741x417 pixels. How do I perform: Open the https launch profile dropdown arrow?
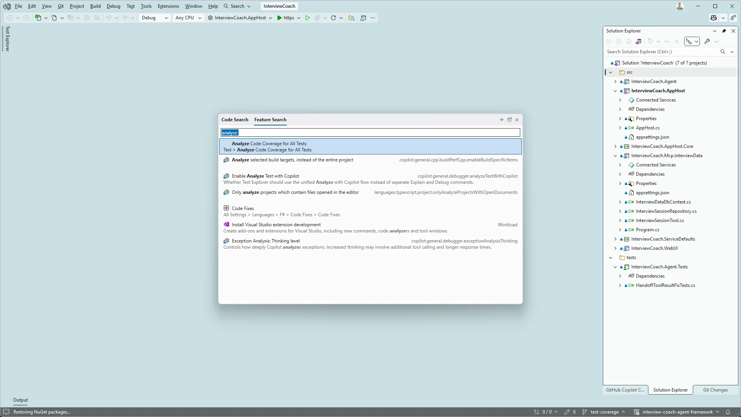coord(299,18)
